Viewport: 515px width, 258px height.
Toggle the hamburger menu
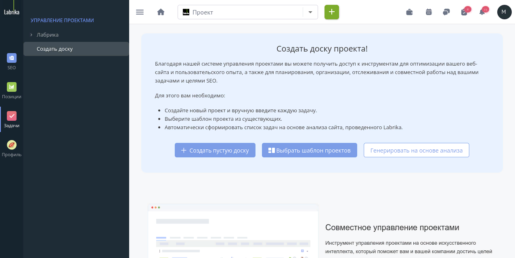click(x=140, y=12)
